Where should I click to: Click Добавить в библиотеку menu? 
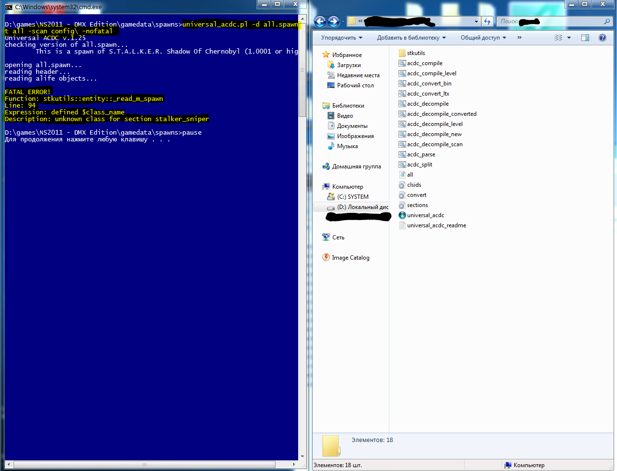(411, 38)
